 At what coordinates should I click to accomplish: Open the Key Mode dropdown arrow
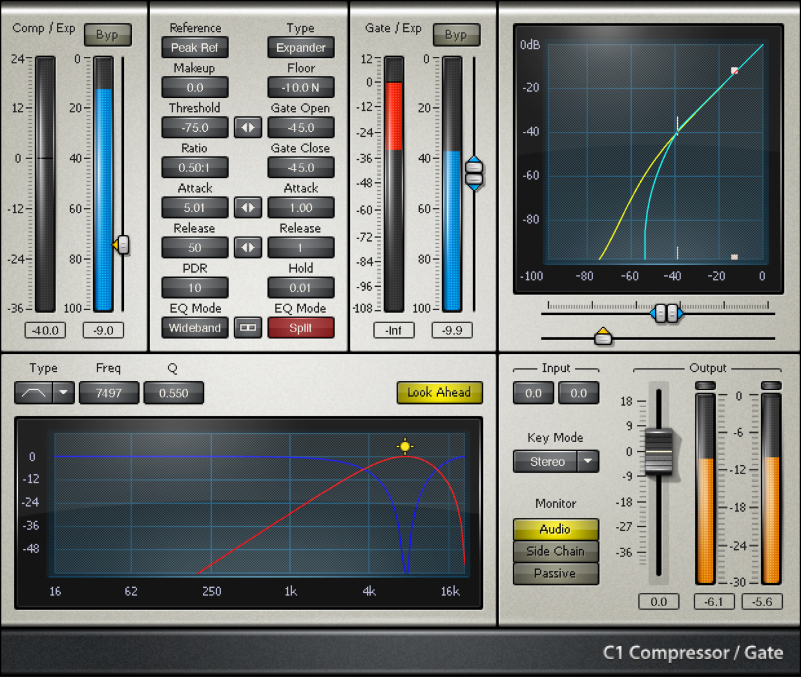tap(589, 461)
